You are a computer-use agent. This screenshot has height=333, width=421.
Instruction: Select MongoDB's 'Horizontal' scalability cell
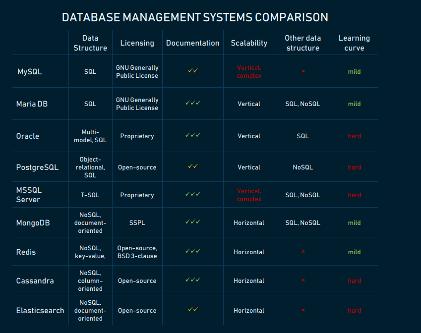pyautogui.click(x=249, y=222)
